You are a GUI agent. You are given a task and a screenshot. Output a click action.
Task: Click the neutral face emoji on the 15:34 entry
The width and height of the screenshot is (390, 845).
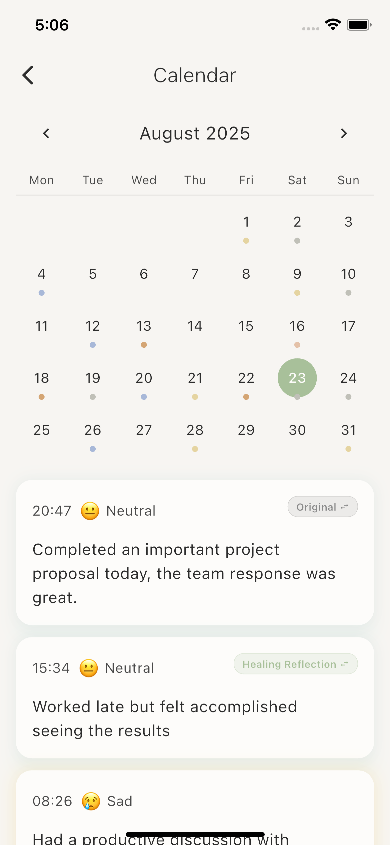point(89,668)
